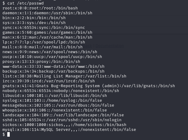Viewport: 188px width, 140px height.
Task: Select the Gnats Bug-Reporting System line
Action: (x=88, y=86)
